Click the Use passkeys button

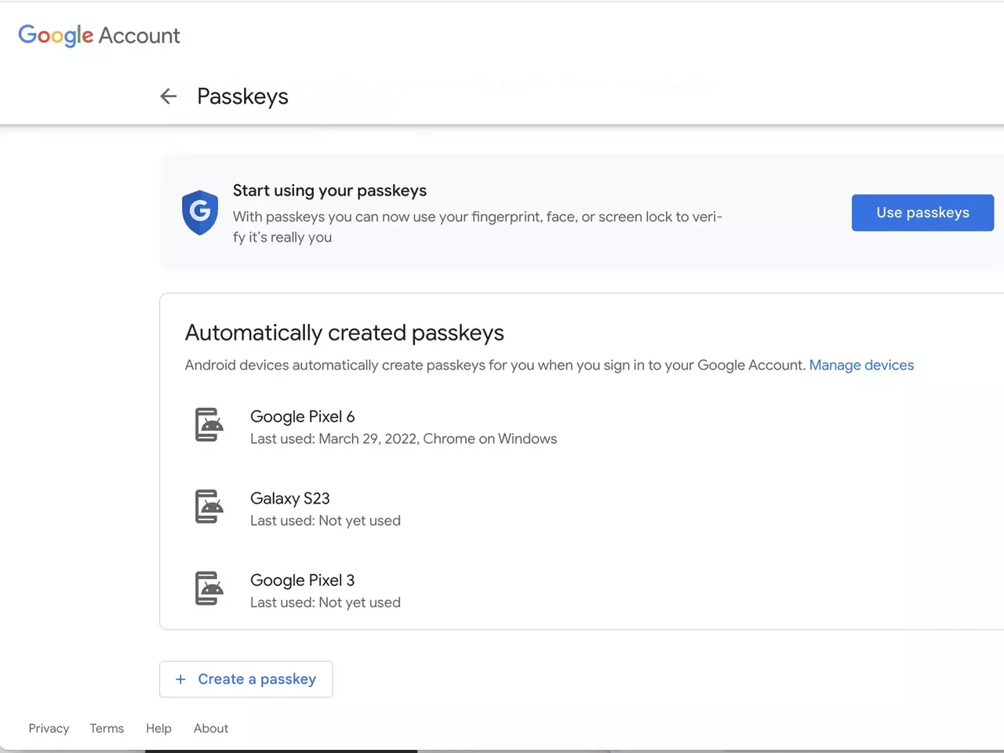[x=922, y=213]
